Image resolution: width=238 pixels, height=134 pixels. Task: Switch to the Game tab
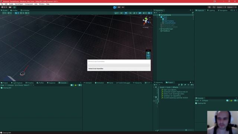110,83
